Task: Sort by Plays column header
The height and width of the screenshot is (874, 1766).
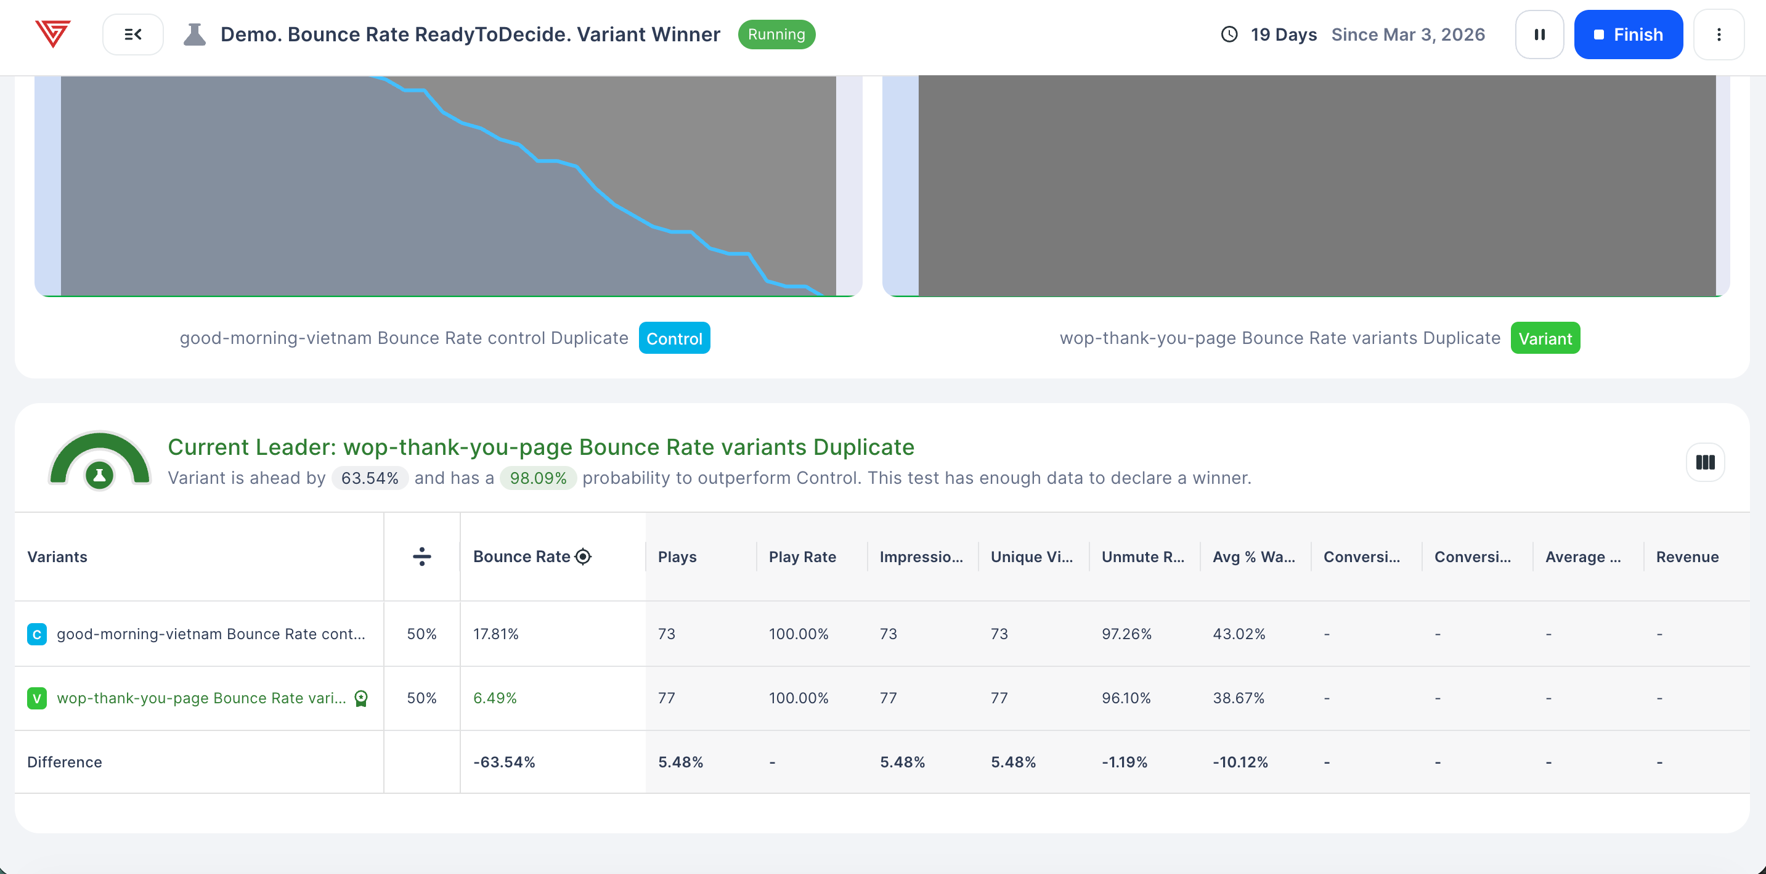Action: coord(677,556)
